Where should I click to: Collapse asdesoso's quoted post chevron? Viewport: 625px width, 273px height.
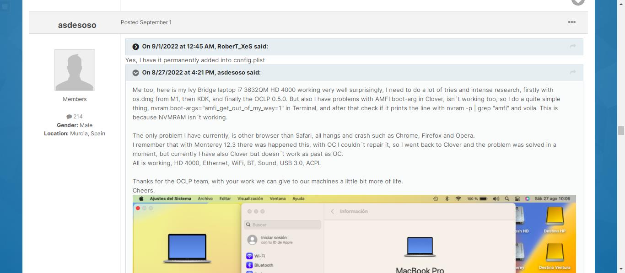coord(135,72)
